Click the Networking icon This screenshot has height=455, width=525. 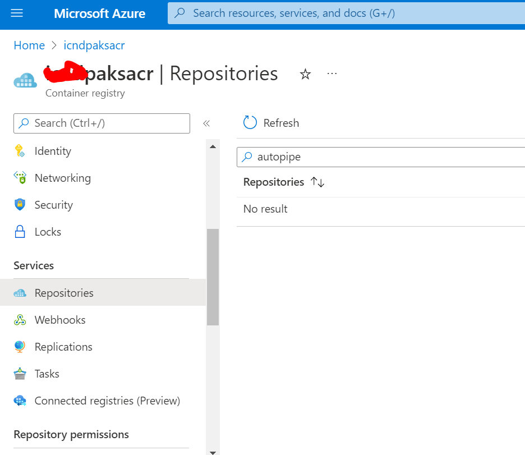point(20,177)
